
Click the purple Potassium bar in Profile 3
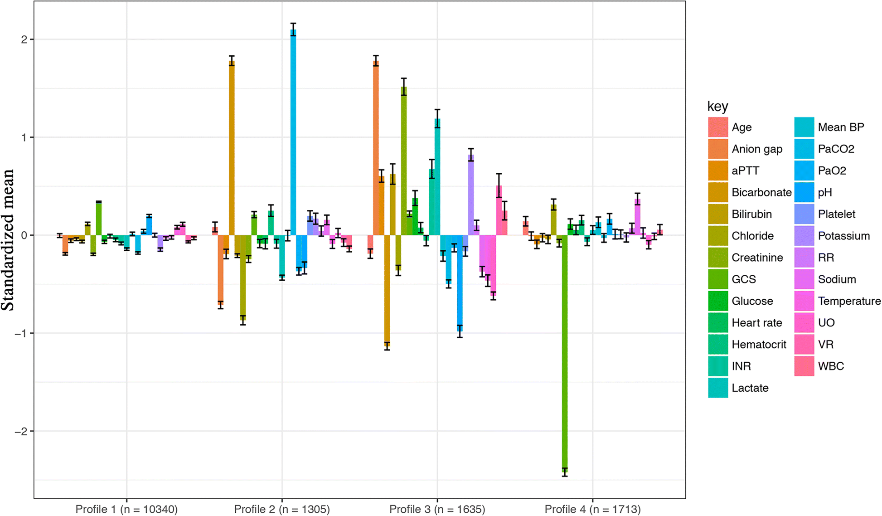[471, 195]
